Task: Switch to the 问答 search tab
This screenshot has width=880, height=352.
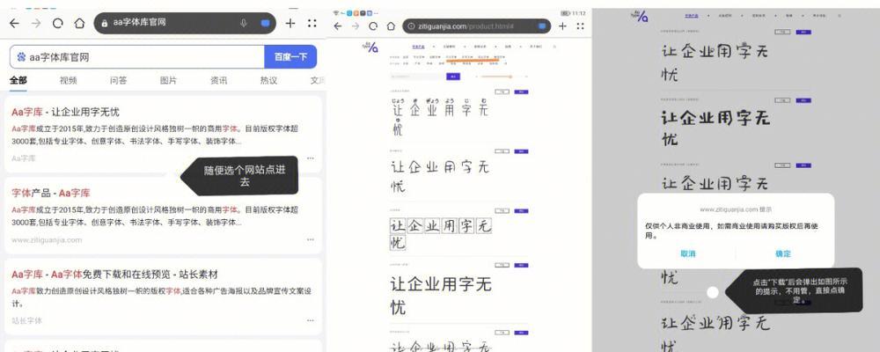Action: click(119, 80)
